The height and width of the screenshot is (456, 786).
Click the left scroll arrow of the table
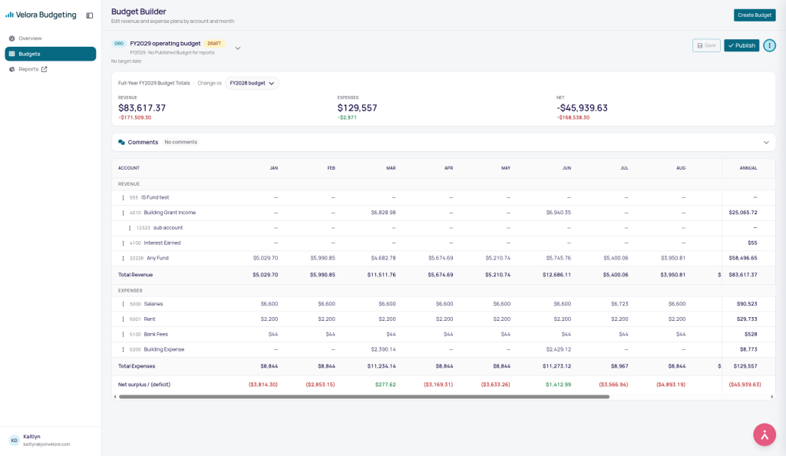tap(115, 397)
